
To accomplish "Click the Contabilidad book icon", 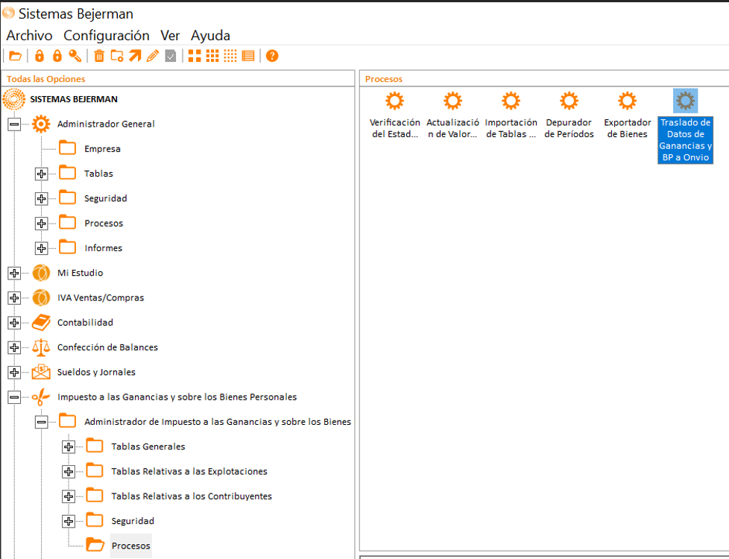I will point(41,322).
